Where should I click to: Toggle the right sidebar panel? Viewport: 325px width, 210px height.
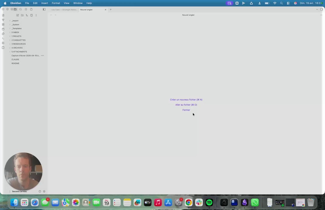321,10
